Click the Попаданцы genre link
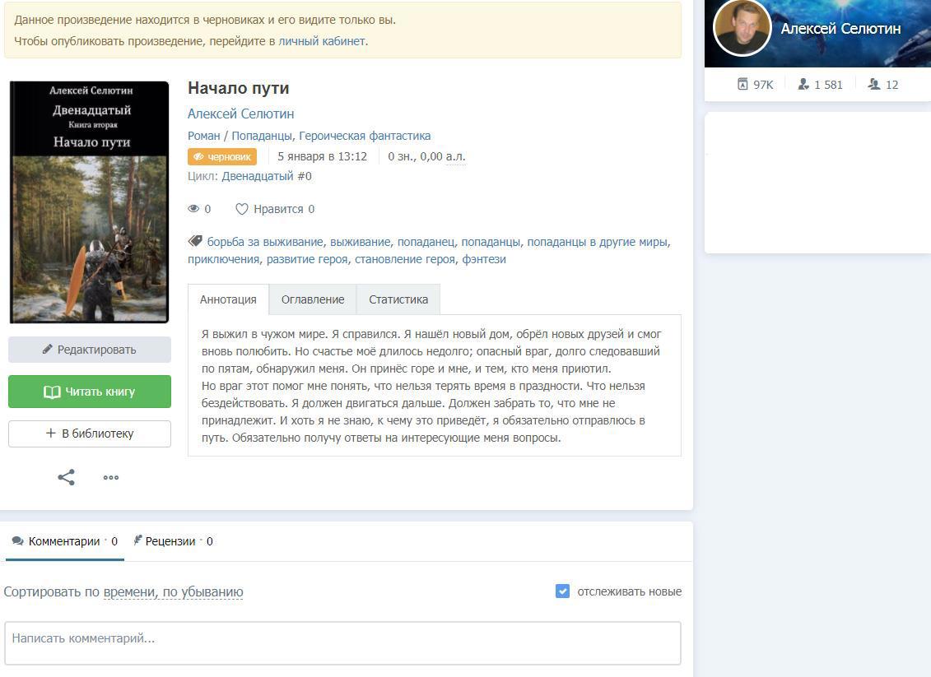The image size is (931, 677). tap(261, 136)
